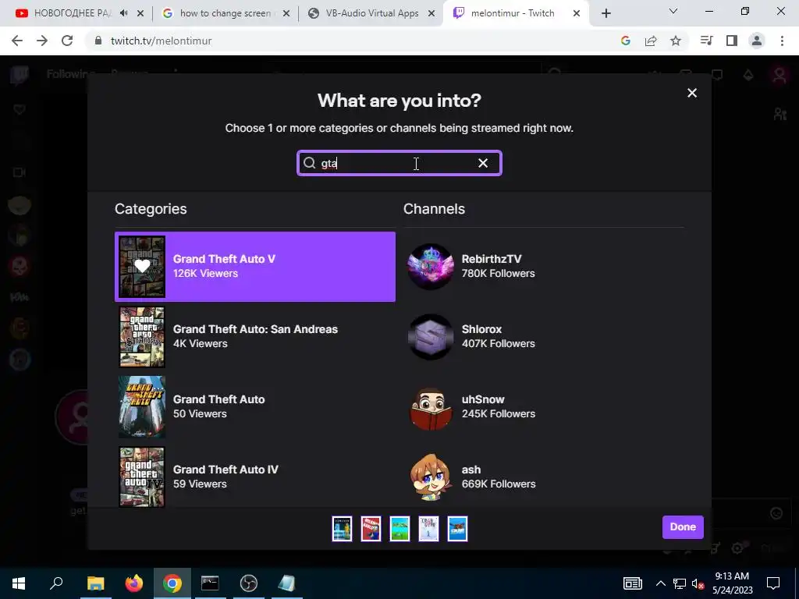Image resolution: width=799 pixels, height=599 pixels.
Task: Click first selected thumbnail in bottom row
Action: 342,528
